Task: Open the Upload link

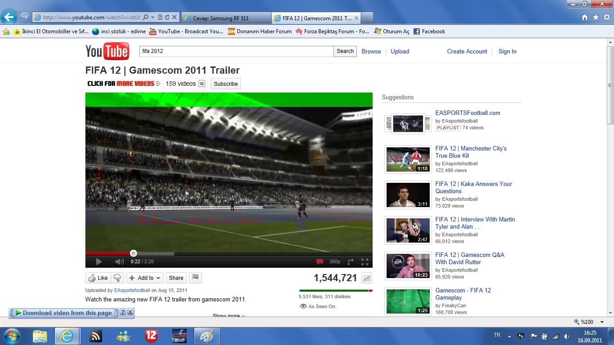Action: point(400,51)
